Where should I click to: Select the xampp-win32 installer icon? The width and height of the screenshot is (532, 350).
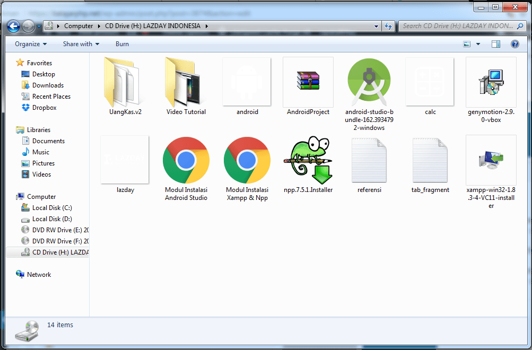click(x=491, y=160)
